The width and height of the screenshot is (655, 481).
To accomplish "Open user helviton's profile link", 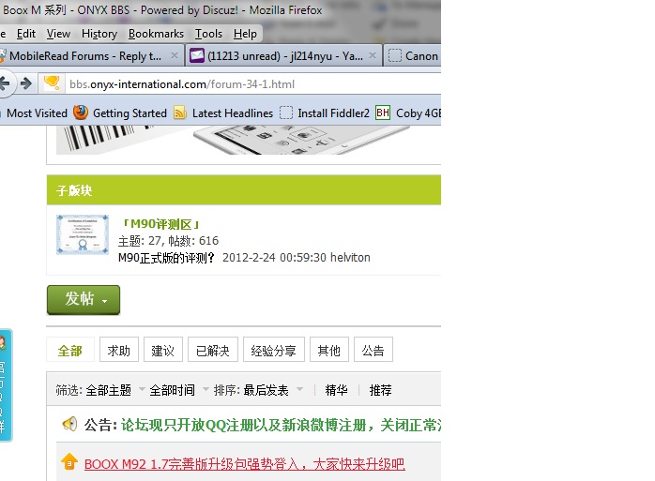I will click(x=350, y=258).
